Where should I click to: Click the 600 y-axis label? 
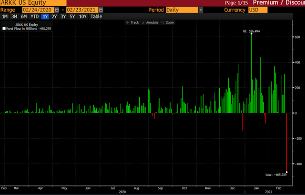(x=297, y=37)
